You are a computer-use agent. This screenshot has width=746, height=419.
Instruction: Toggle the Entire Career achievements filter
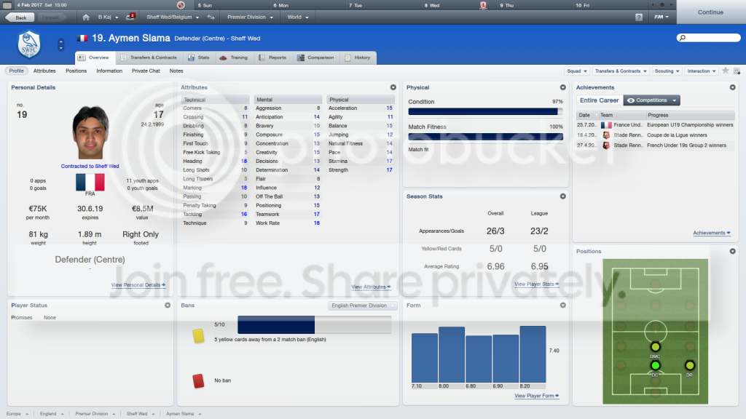[x=600, y=100]
